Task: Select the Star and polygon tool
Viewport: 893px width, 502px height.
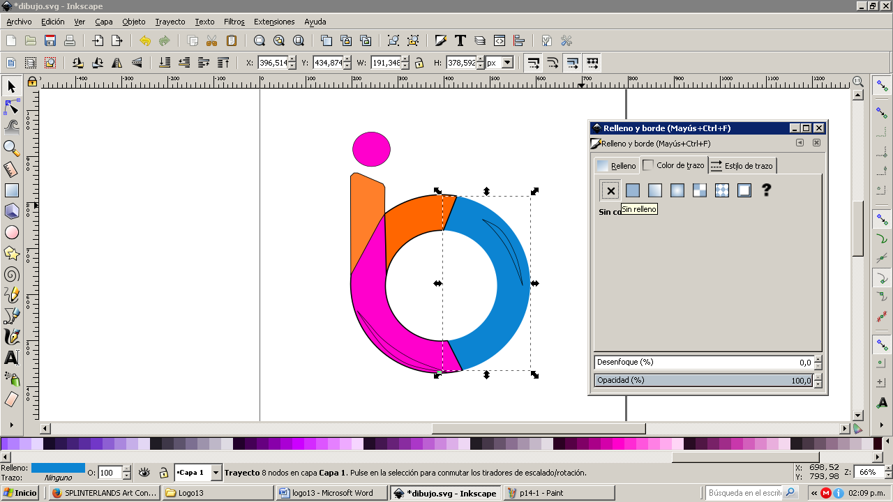Action: (11, 253)
